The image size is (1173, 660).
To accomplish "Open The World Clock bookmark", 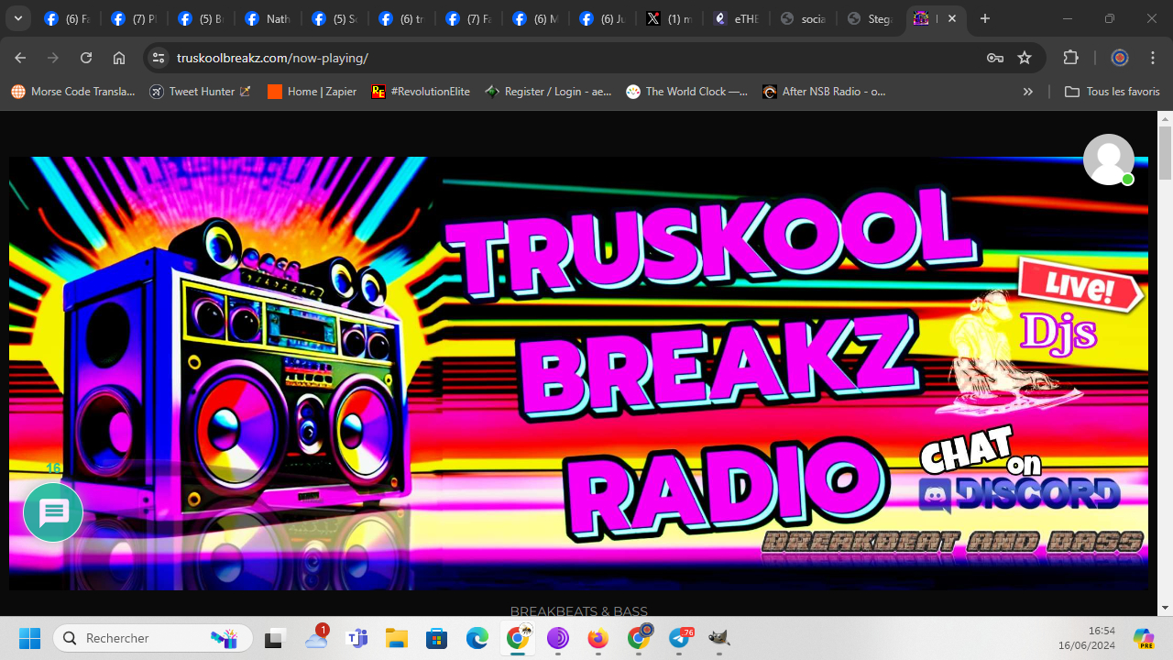I will (687, 92).
